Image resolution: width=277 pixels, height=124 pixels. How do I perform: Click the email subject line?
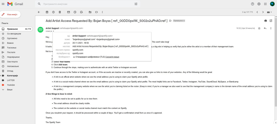[x=107, y=21]
